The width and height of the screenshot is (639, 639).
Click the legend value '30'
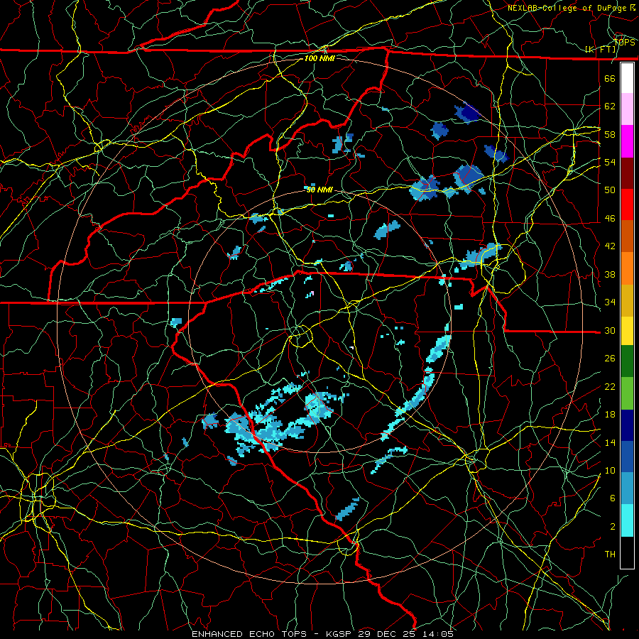coord(610,330)
